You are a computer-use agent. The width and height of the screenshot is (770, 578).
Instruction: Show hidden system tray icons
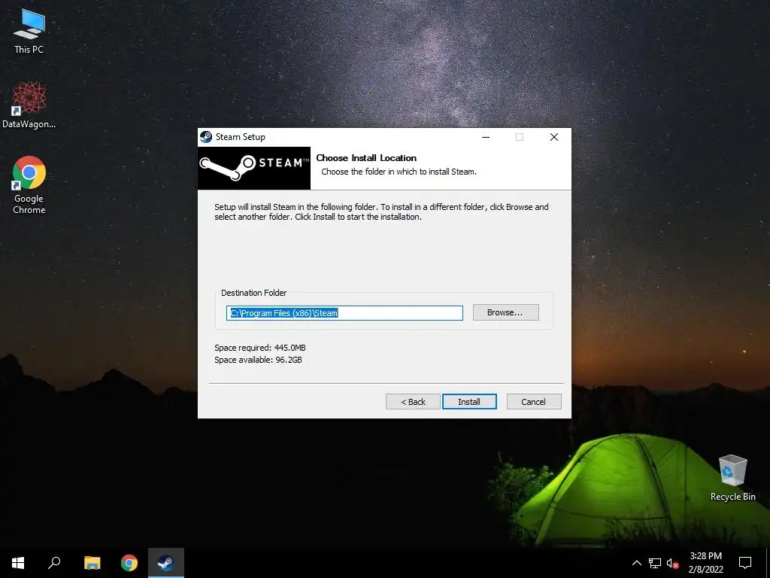636,563
